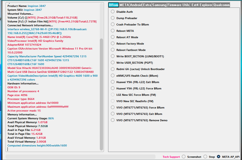Click the Stop radio button
Screen dimensions: 242x160
(205, 157)
